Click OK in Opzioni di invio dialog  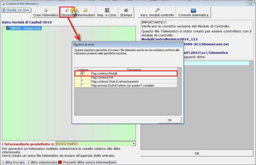tap(169, 120)
